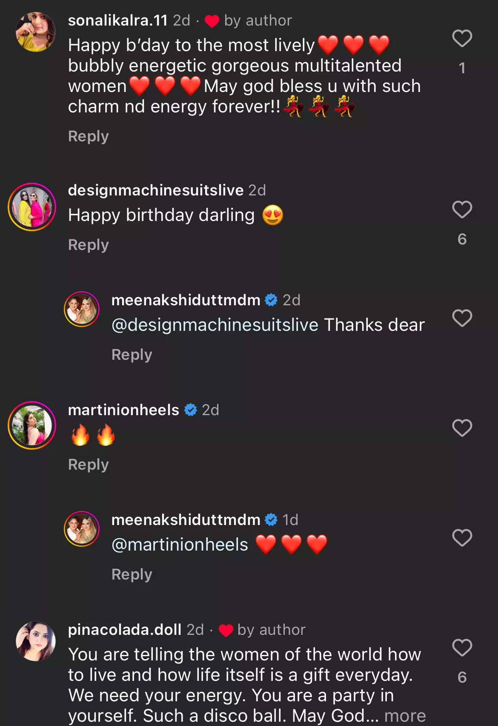Viewport: 498px width, 726px height.
Task: Open sonalikalra.11's profile picture
Action: (x=36, y=32)
